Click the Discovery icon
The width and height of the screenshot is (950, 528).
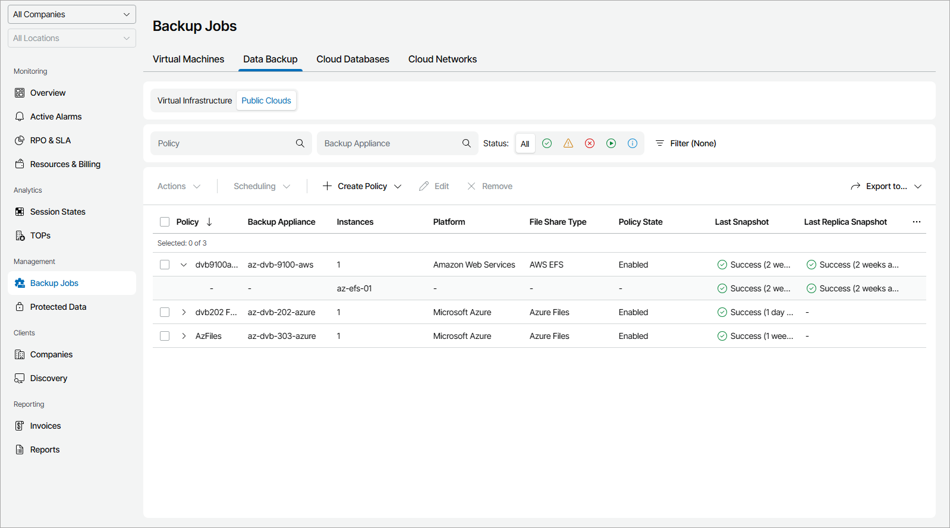[20, 378]
